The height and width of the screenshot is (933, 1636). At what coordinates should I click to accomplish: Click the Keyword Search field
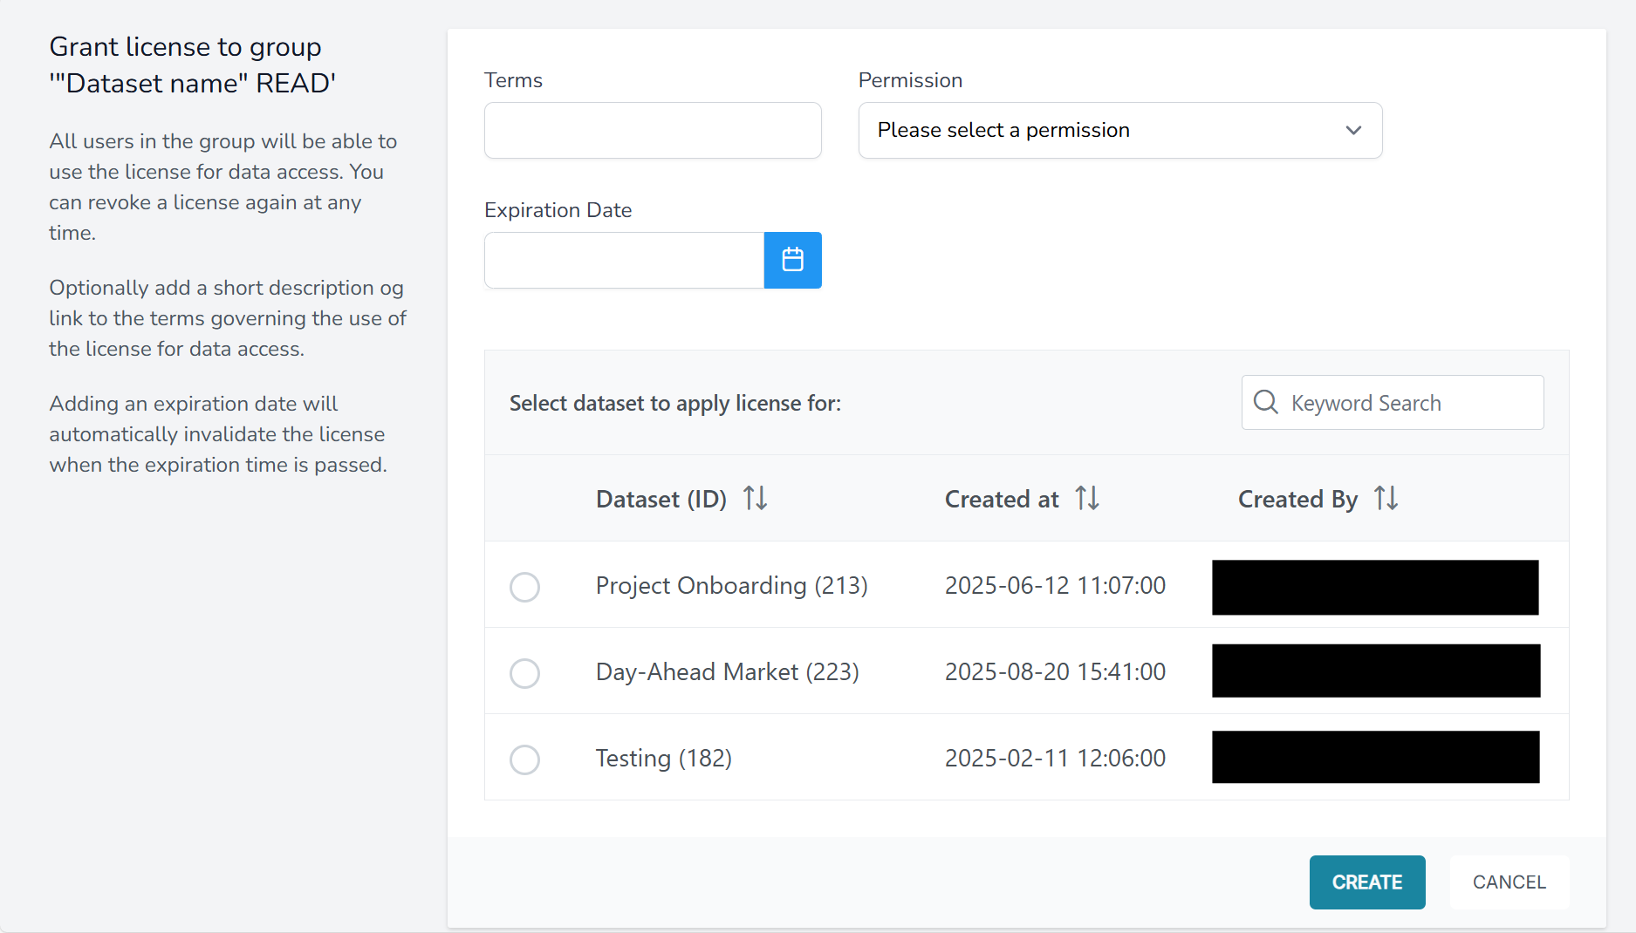pyautogui.click(x=1407, y=403)
